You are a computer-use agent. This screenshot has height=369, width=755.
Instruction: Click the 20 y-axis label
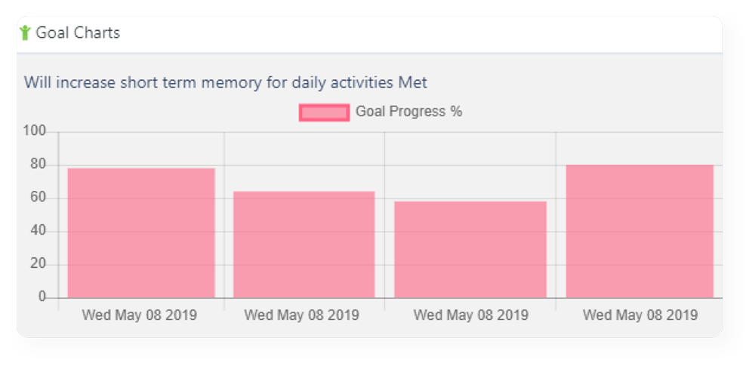[38, 264]
